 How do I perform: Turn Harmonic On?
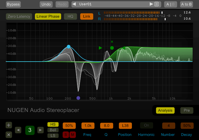[x=147, y=125]
